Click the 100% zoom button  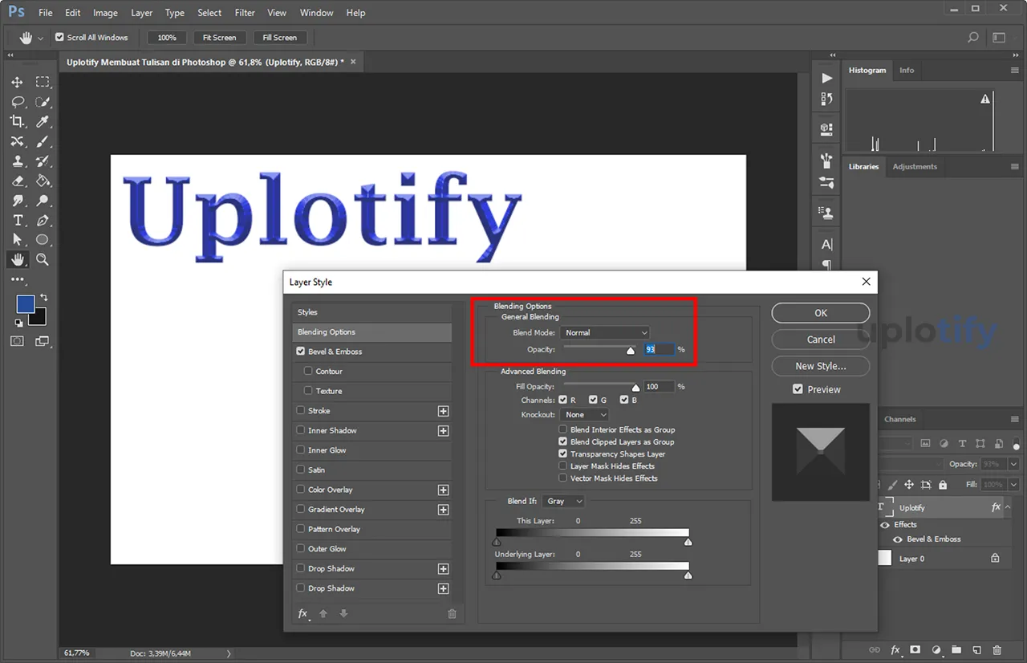[167, 38]
